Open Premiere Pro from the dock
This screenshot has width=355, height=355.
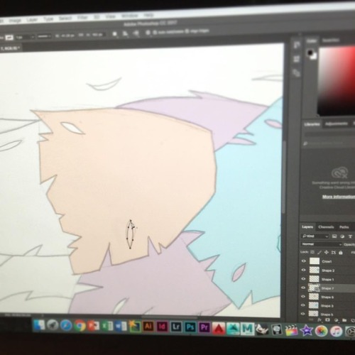pyautogui.click(x=204, y=327)
